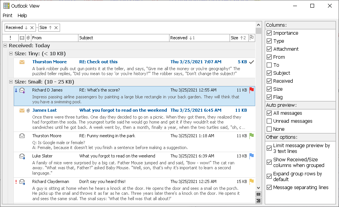The height and width of the screenshot is (207, 339).
Task: Open the Print menu
Action: pyautogui.click(x=7, y=16)
